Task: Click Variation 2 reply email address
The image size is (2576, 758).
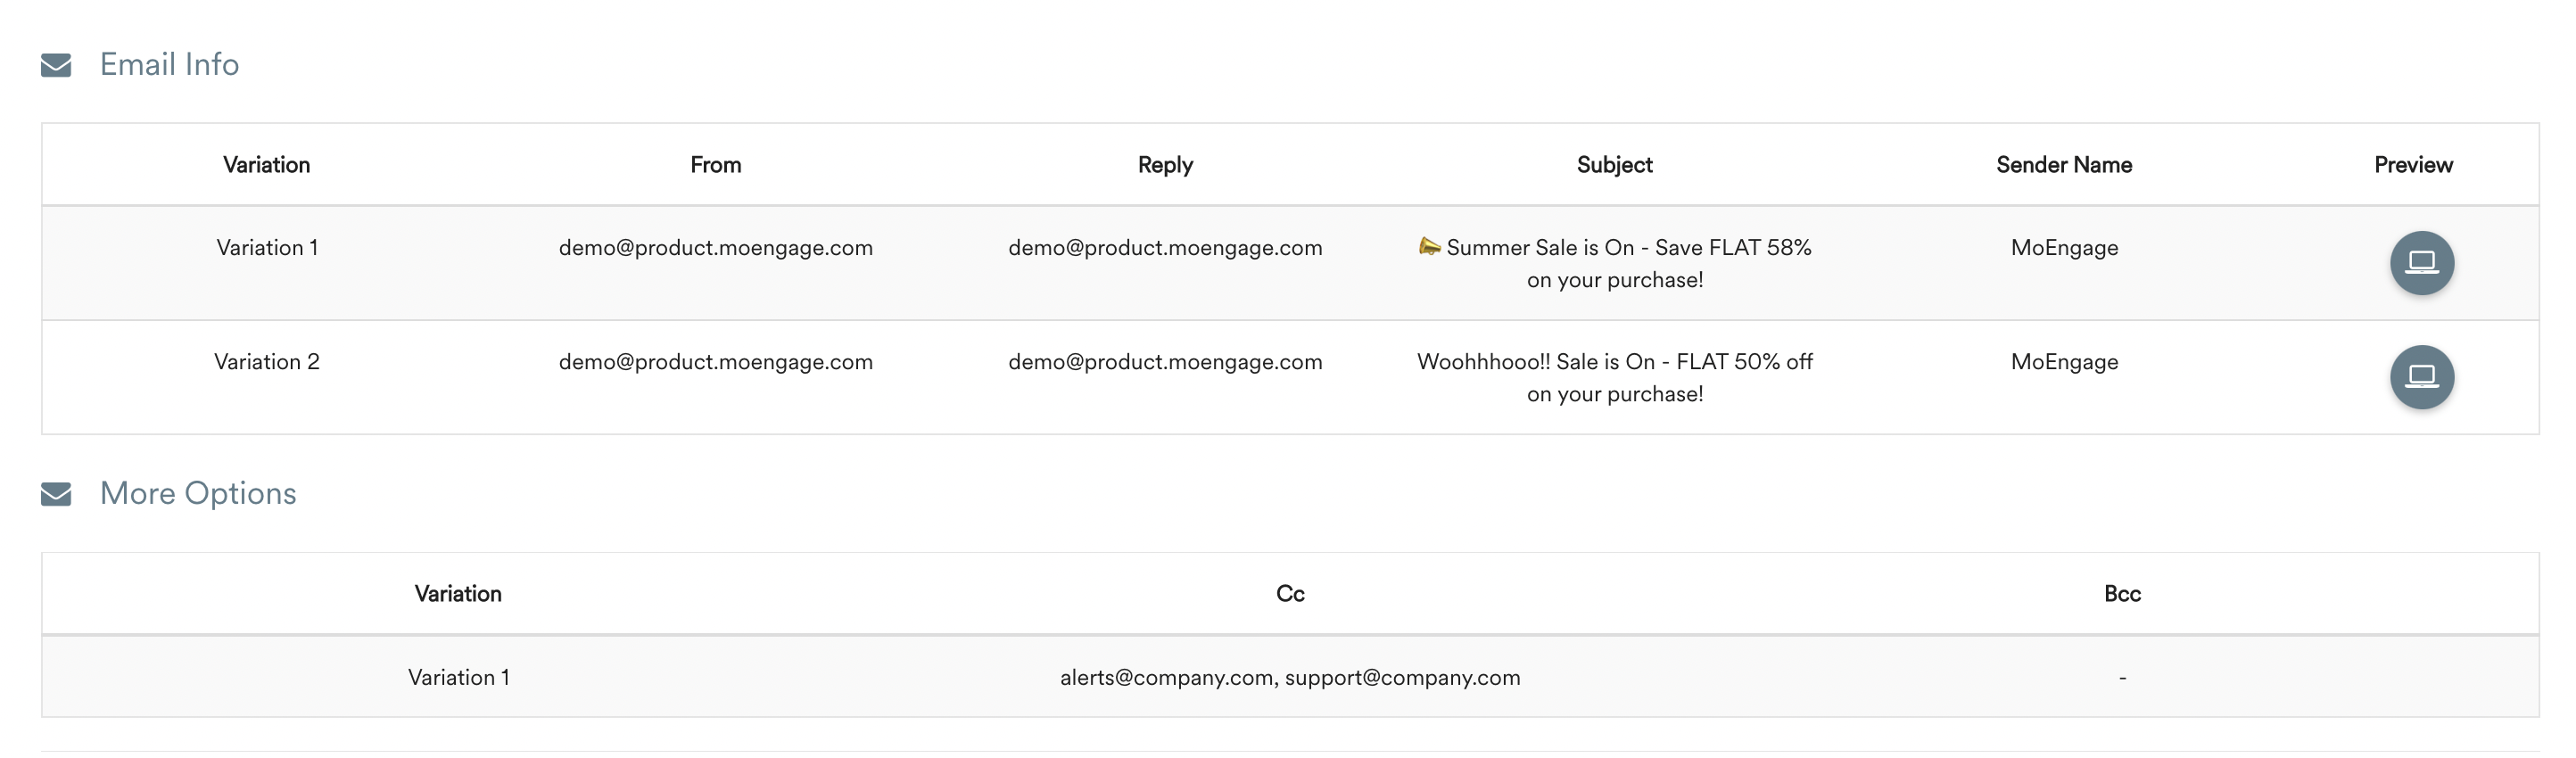Action: pos(1165,362)
